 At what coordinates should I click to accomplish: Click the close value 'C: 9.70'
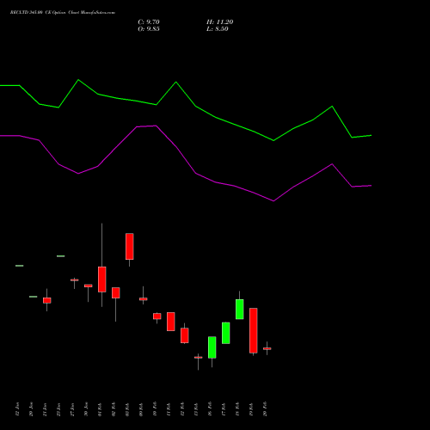tap(149, 22)
